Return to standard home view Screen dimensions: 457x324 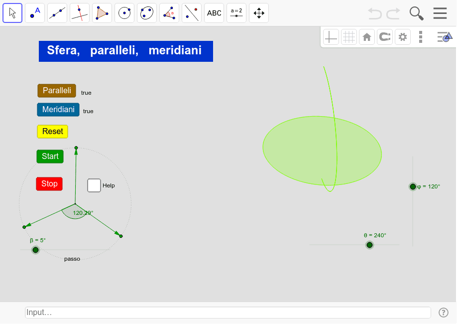coord(367,37)
